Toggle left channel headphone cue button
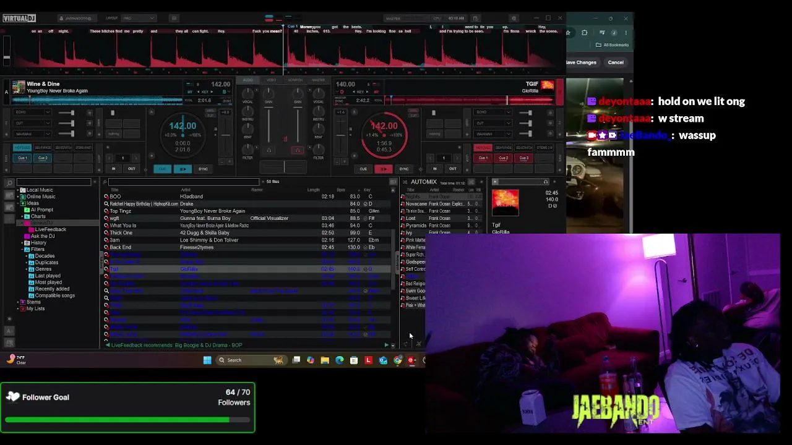The width and height of the screenshot is (792, 445). (x=269, y=150)
